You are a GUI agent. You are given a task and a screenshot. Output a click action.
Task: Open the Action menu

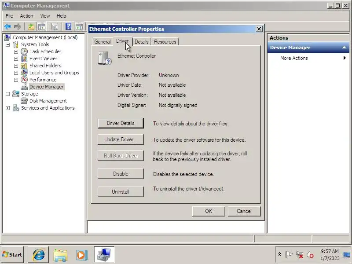pos(26,16)
